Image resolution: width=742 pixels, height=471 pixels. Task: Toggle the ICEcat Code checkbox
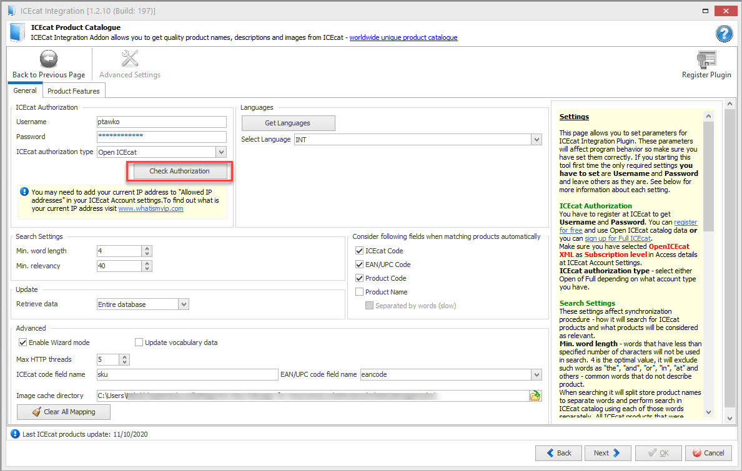click(360, 251)
